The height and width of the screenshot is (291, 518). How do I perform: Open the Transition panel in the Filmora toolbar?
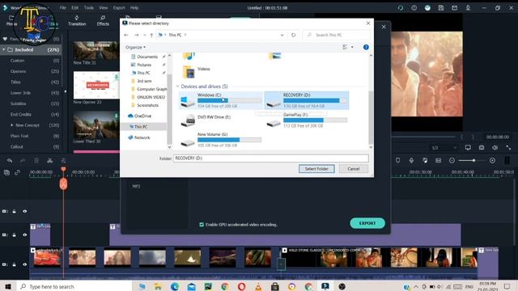(77, 20)
